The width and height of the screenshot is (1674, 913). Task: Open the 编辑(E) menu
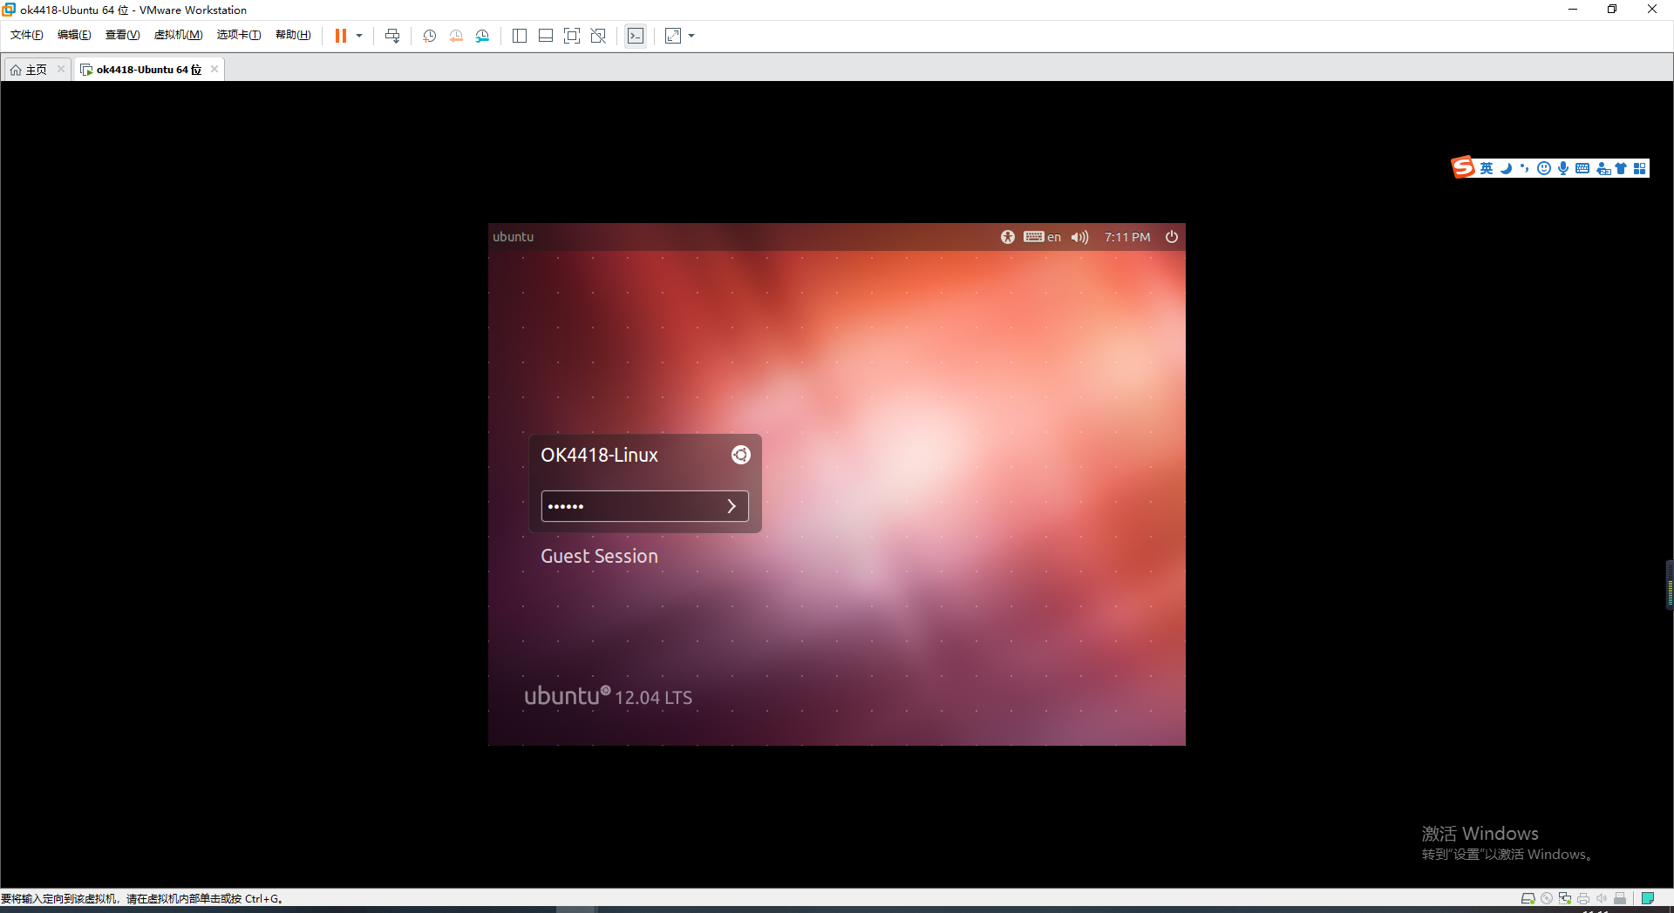(74, 35)
